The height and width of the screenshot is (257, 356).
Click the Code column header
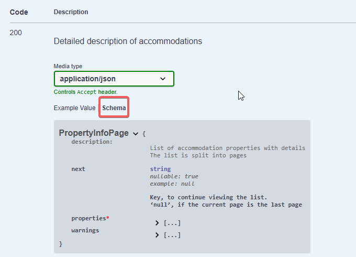19,12
